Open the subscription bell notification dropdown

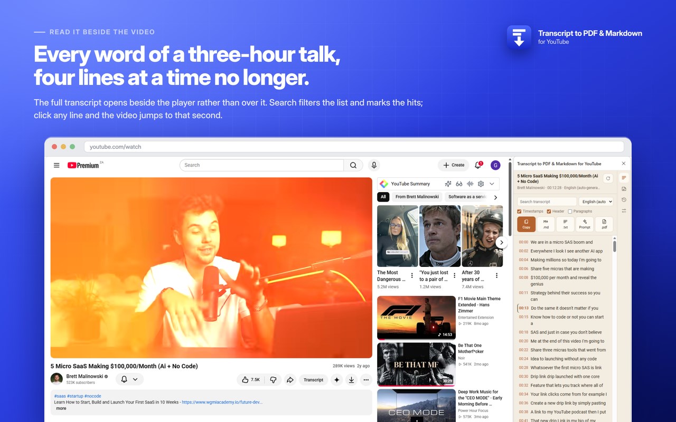pyautogui.click(x=129, y=379)
